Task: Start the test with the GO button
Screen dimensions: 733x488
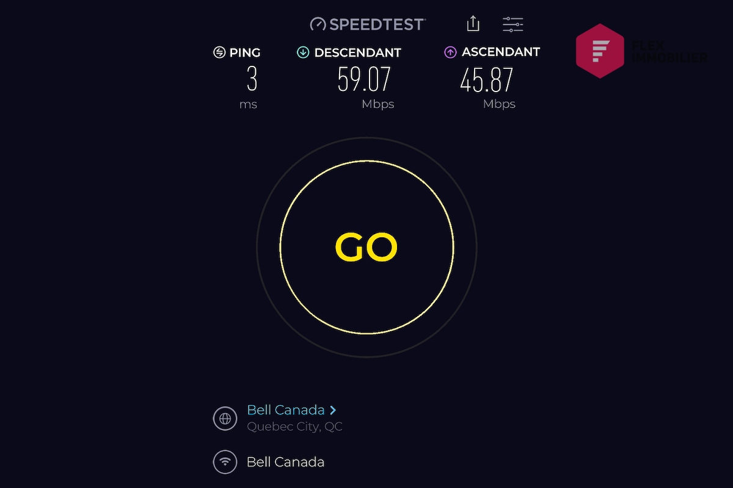Action: click(x=366, y=247)
